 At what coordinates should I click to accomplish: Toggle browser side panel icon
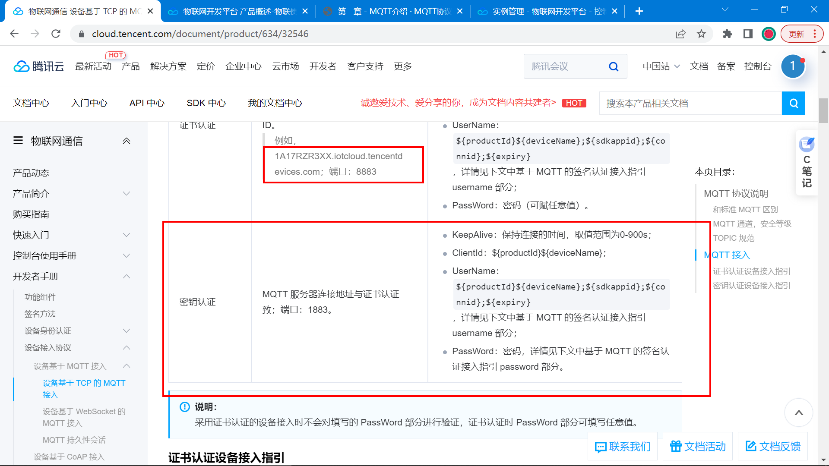tap(748, 34)
